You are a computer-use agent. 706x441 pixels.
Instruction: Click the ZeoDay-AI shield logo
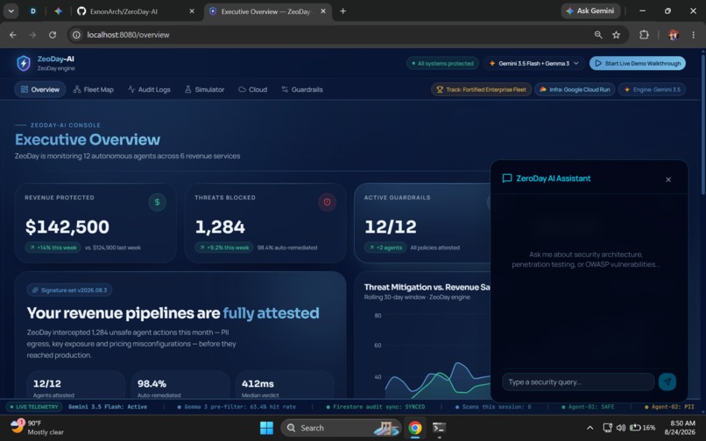coord(24,64)
